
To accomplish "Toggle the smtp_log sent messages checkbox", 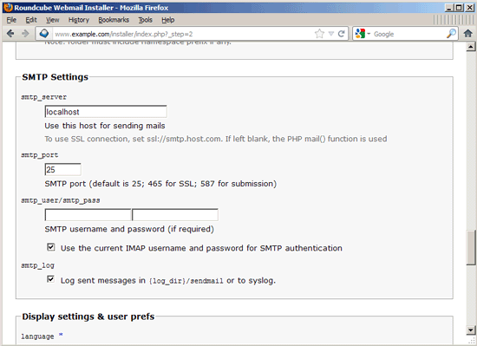I will [x=51, y=279].
